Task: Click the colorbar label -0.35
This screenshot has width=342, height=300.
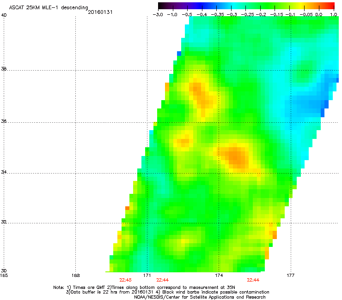Action: pos(218,15)
